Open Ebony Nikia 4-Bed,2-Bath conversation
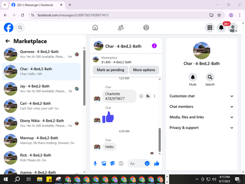The width and height of the screenshot is (245, 184). pyautogui.click(x=41, y=123)
